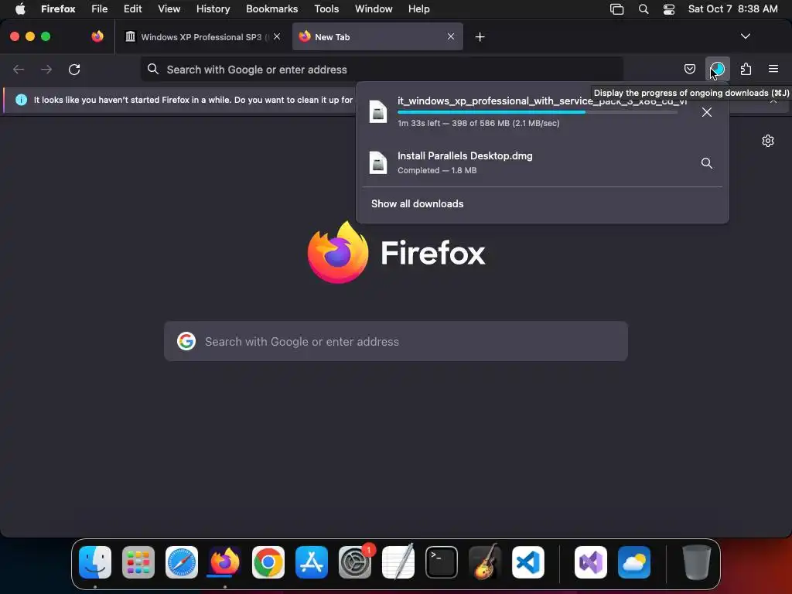The height and width of the screenshot is (594, 792).
Task: Open the Window menu
Action: (x=374, y=9)
